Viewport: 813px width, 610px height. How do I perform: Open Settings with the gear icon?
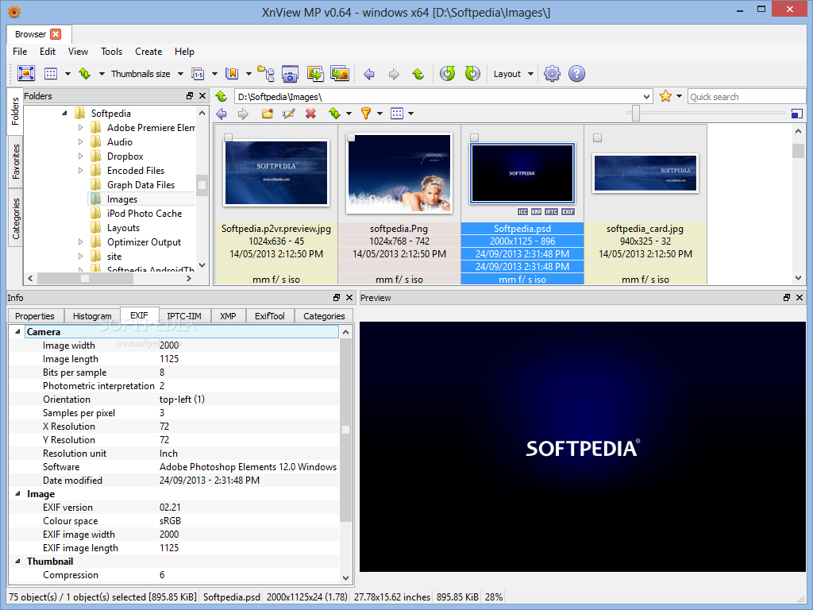(x=552, y=74)
